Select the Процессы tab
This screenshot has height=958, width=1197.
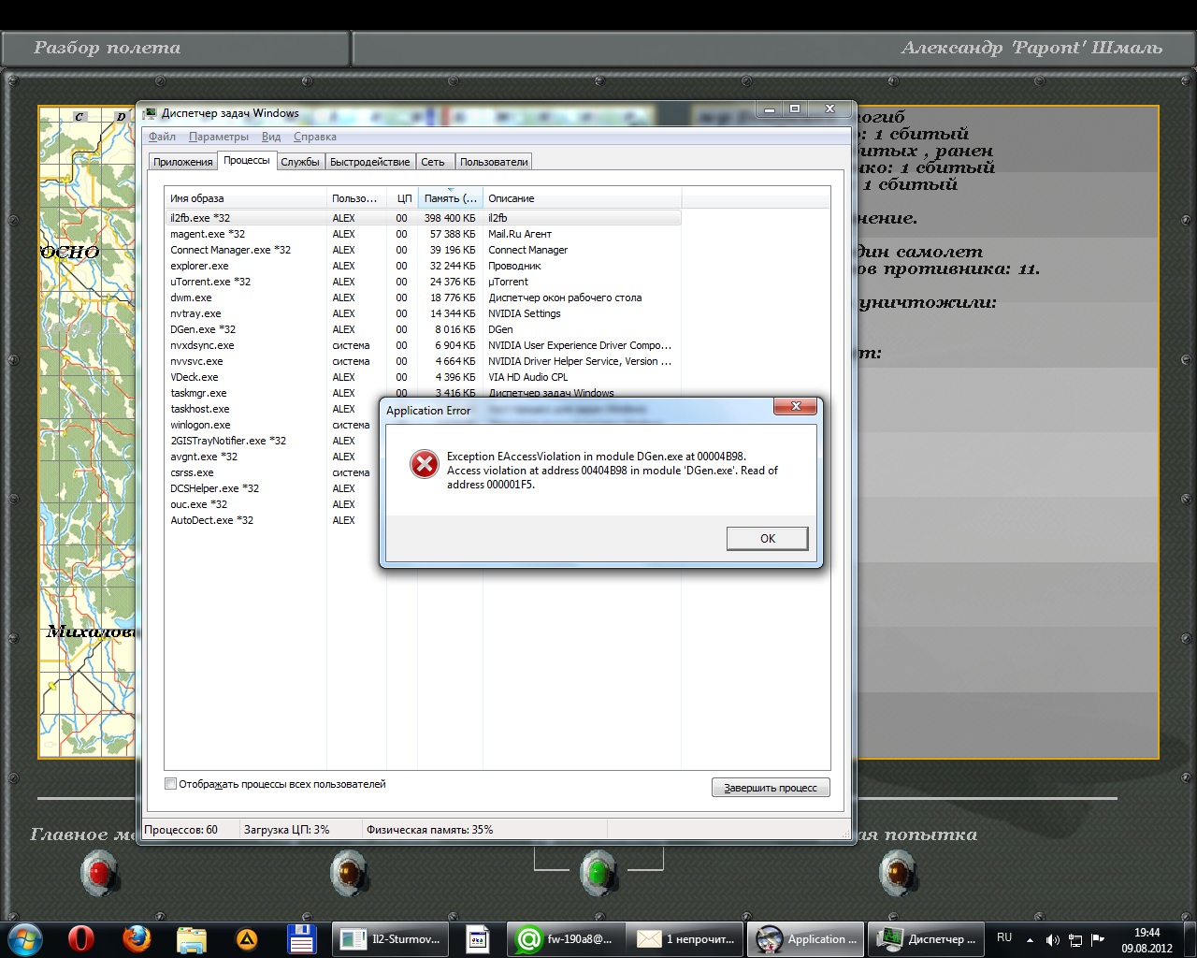pyautogui.click(x=247, y=161)
